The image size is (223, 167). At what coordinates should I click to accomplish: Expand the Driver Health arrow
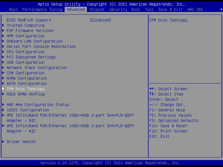pyautogui.click(x=3, y=142)
